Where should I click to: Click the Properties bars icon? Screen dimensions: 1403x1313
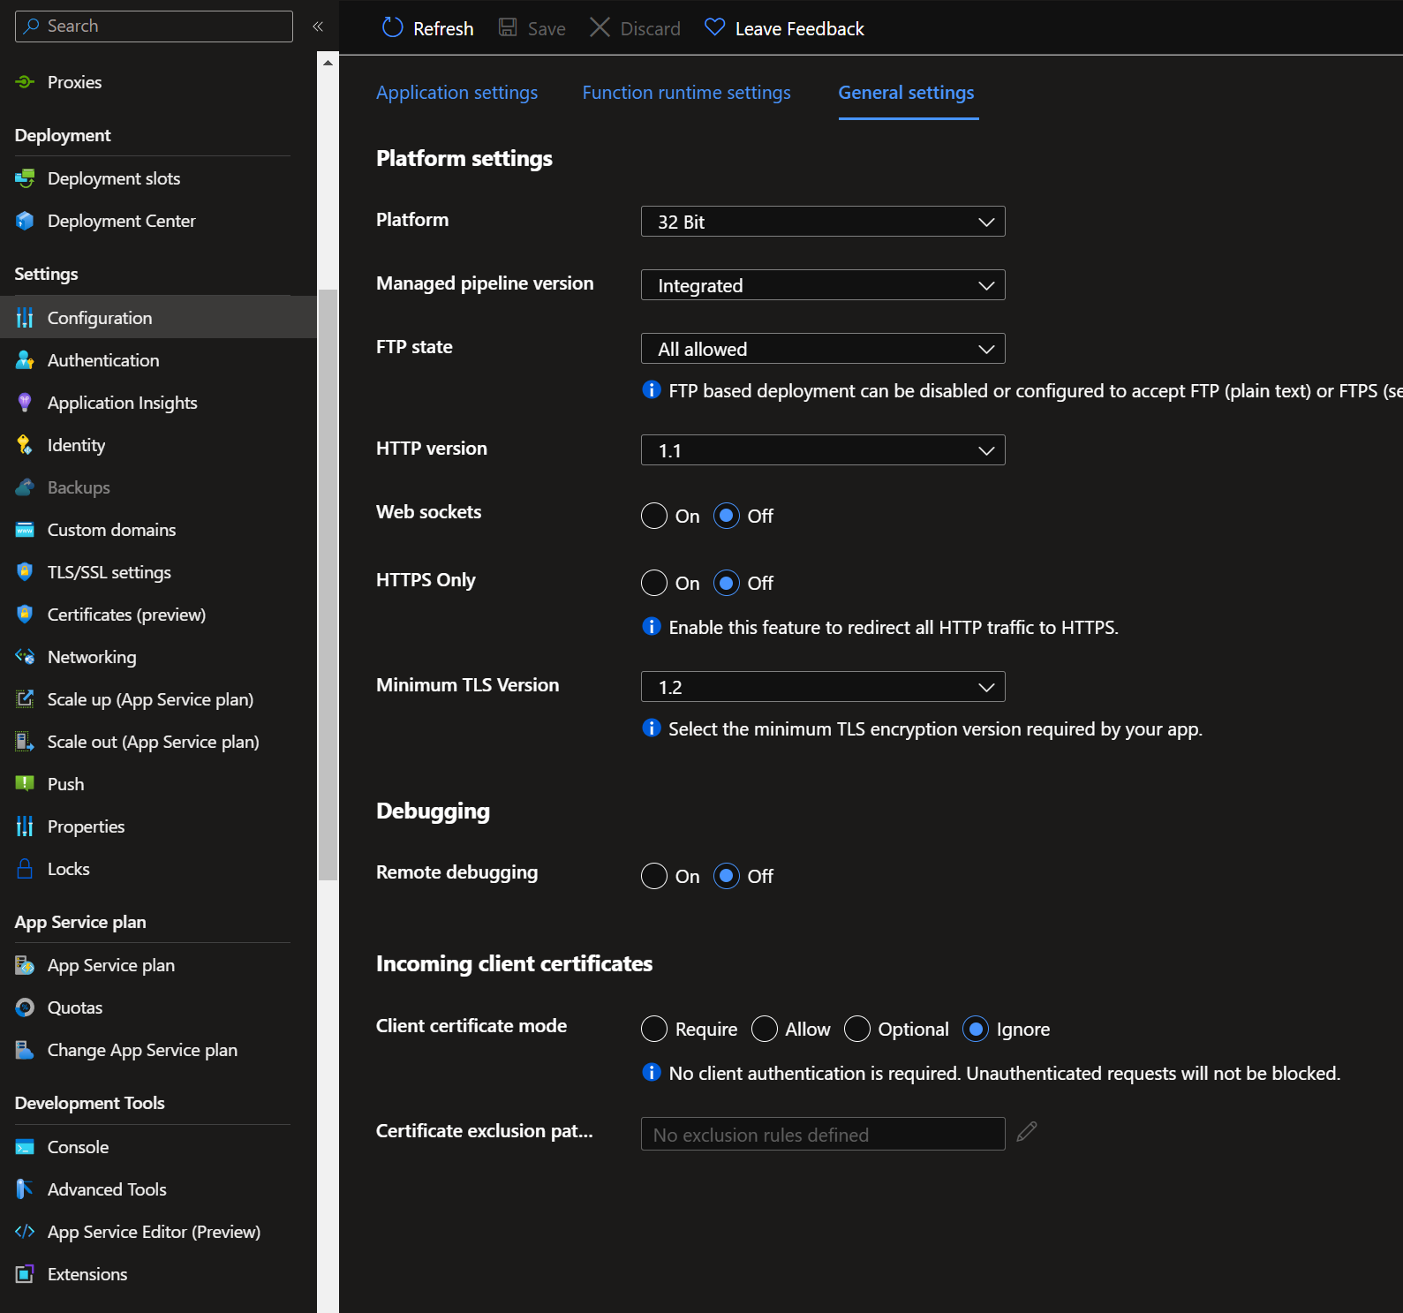pyautogui.click(x=25, y=826)
